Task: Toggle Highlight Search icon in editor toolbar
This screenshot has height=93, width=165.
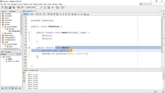Action: click(x=57, y=14)
